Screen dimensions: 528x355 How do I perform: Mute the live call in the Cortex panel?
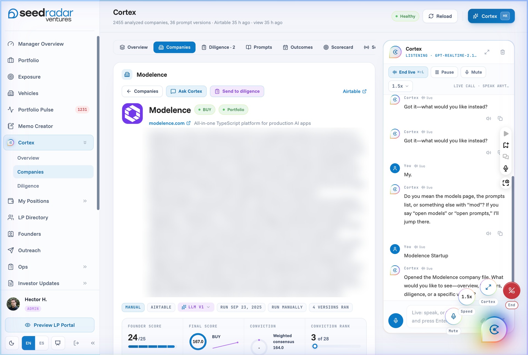point(473,72)
